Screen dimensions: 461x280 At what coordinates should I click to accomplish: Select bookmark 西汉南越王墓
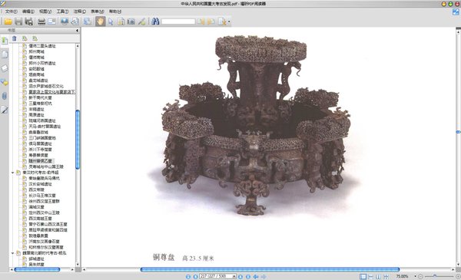pos(40,219)
